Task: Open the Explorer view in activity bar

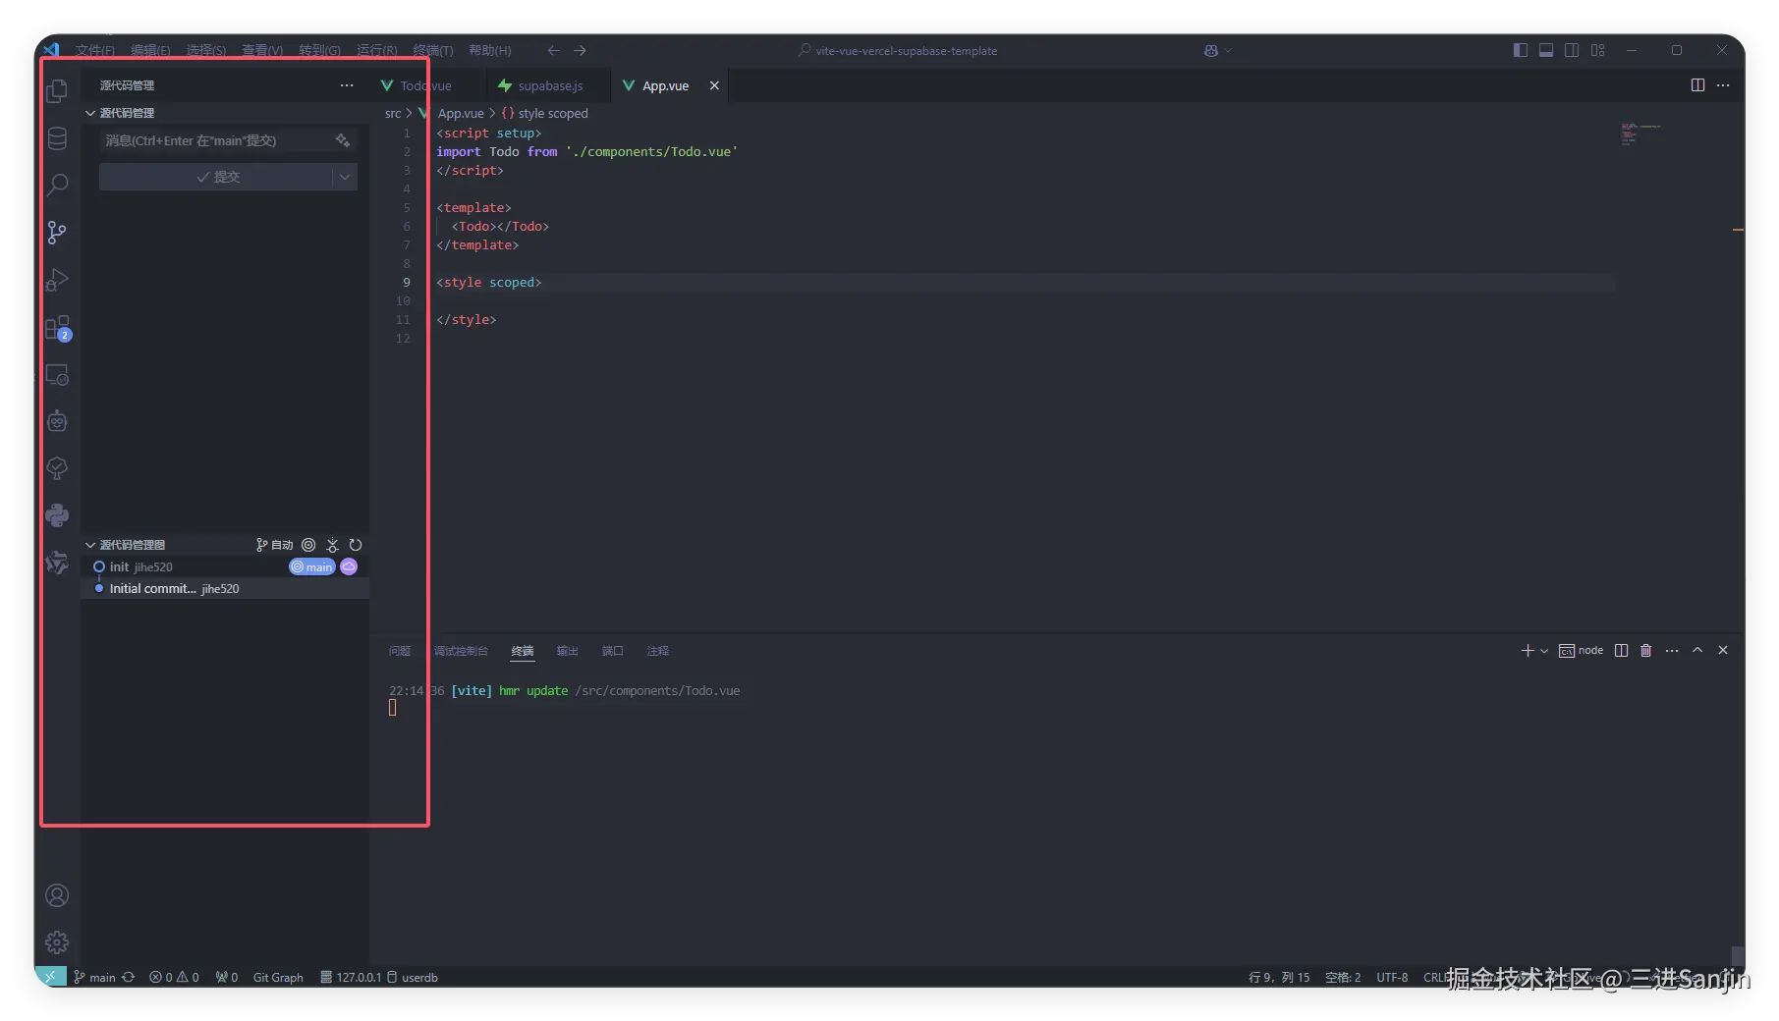Action: coord(57,91)
